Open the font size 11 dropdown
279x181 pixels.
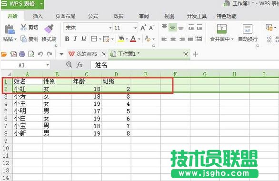coord(135,28)
